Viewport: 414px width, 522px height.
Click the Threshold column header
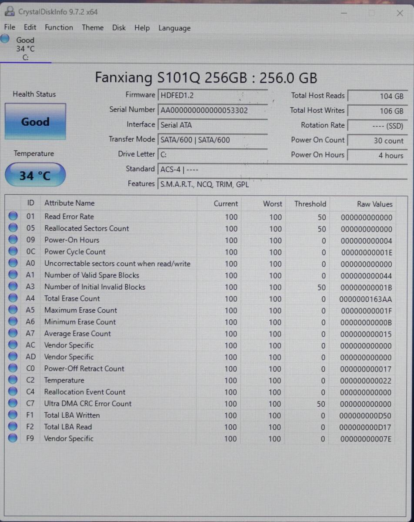pyautogui.click(x=310, y=204)
